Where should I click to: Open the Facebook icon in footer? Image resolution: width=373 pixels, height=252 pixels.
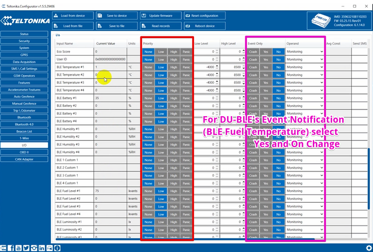(11, 248)
